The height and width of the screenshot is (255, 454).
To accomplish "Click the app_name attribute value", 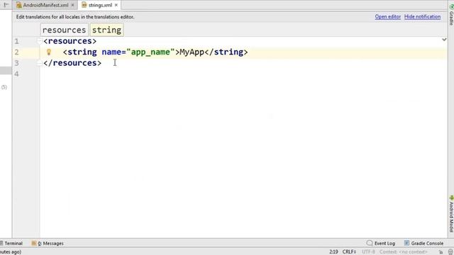I will coord(150,52).
